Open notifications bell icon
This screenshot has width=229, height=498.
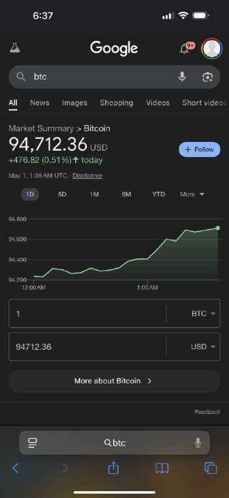[184, 49]
